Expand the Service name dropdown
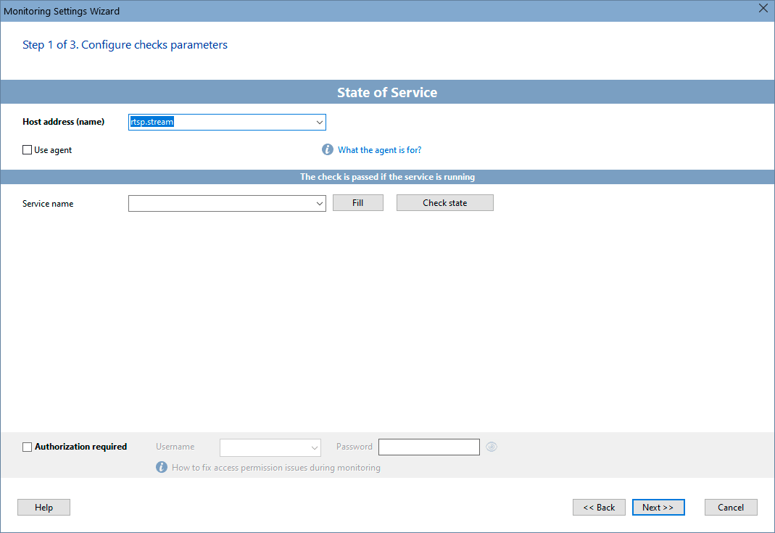The height and width of the screenshot is (533, 775). [x=319, y=203]
